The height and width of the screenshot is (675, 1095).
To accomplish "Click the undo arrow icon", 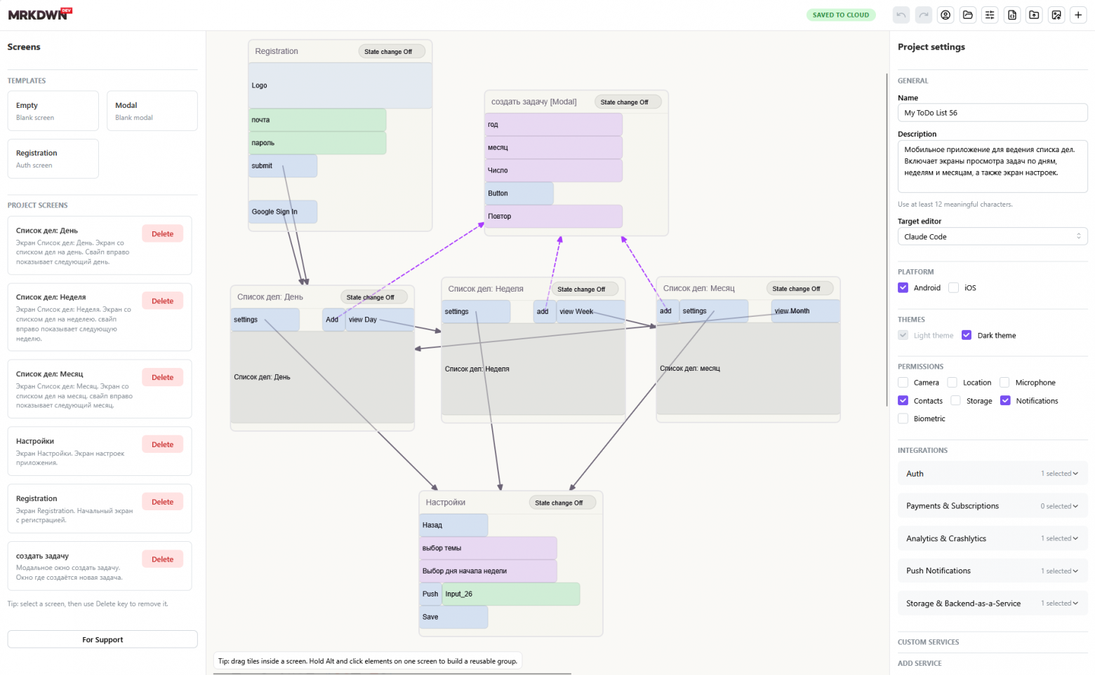I will [x=901, y=15].
